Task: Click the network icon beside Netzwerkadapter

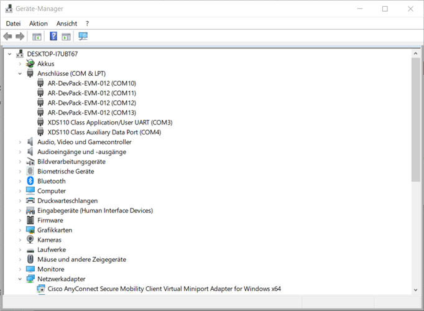Action: tap(30, 279)
